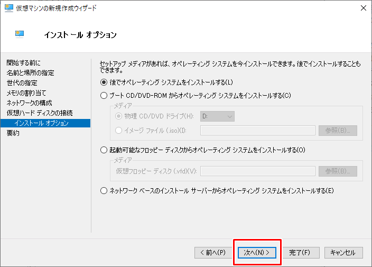Go to 開始する前に step in sidebar
Image resolution: width=372 pixels, height=267 pixels.
click(24, 63)
